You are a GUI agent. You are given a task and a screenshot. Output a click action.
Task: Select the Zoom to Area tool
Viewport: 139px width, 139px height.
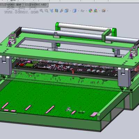click(x=47, y=11)
